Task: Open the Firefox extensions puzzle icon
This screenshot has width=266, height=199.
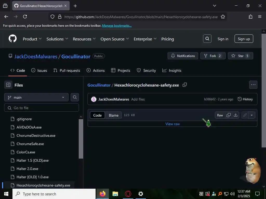Action: (x=250, y=17)
